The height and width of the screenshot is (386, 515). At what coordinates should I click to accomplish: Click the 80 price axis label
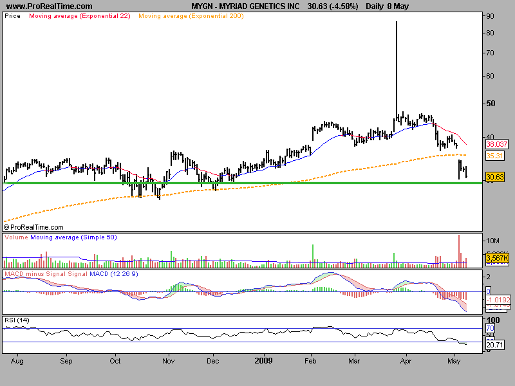[490, 33]
